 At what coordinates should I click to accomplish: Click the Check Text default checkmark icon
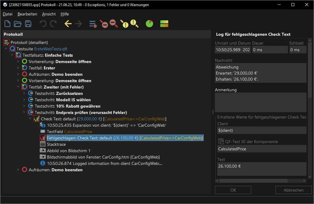pyautogui.click(x=36, y=119)
